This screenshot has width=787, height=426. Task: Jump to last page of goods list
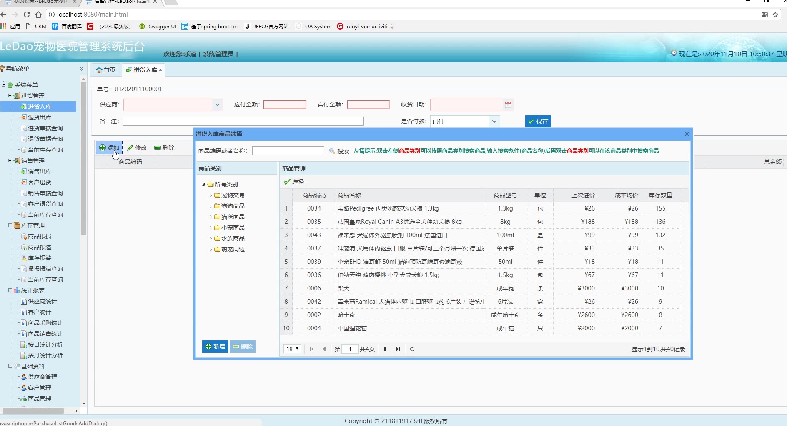398,349
